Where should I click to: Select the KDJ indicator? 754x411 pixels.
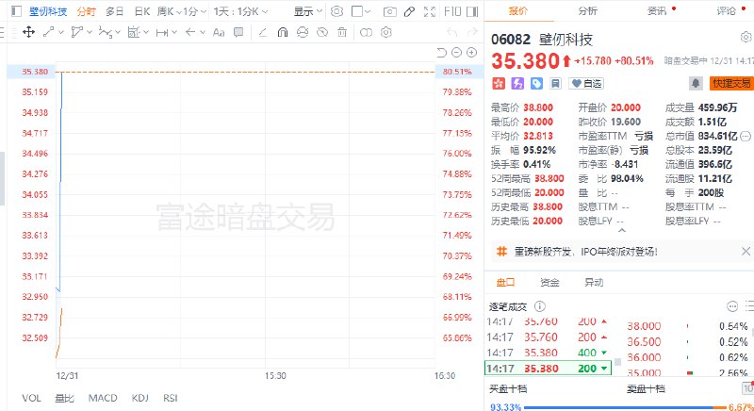[x=139, y=398]
